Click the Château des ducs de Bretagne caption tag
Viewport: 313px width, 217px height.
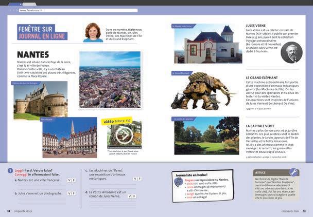(x=26, y=83)
